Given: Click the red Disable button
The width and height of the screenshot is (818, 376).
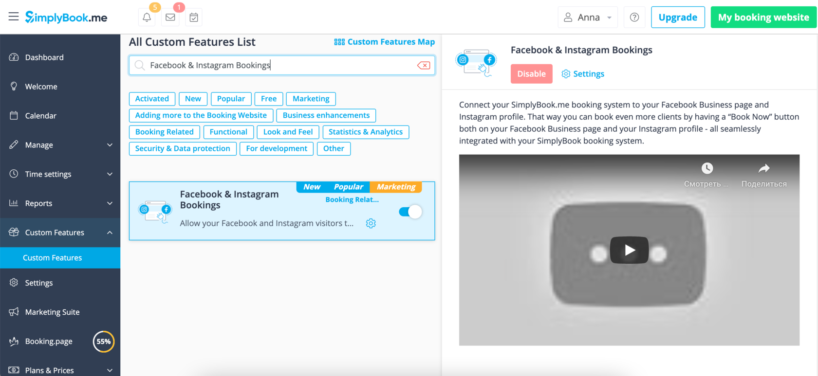Looking at the screenshot, I should pos(531,74).
